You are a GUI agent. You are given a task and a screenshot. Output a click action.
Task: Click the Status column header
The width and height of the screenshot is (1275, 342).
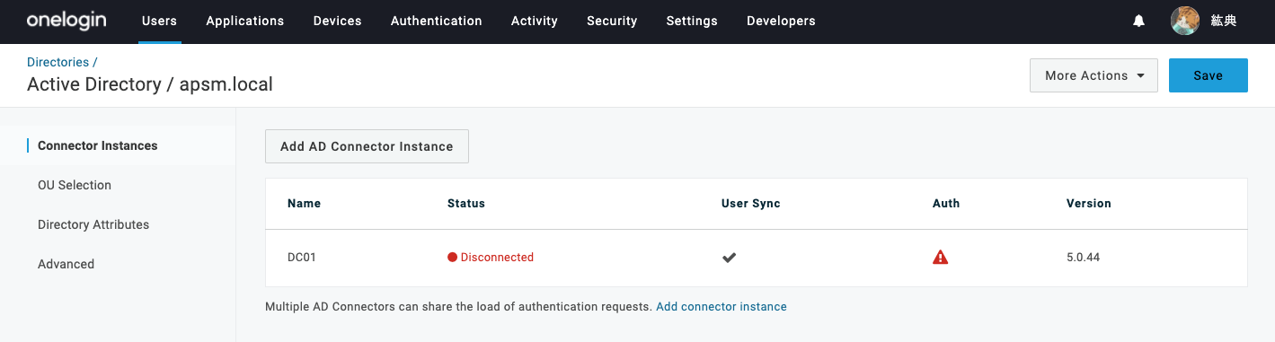(x=466, y=204)
